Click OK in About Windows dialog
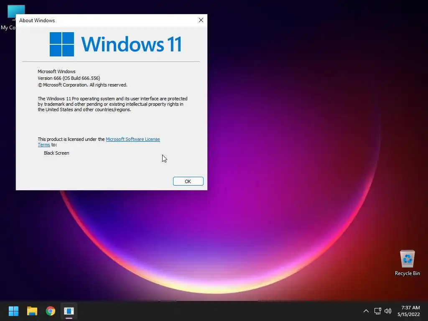 [188, 181]
